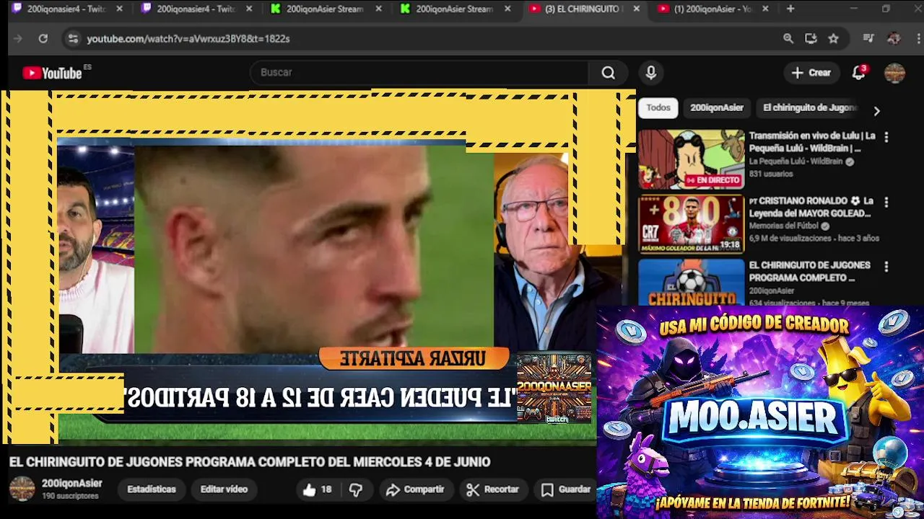This screenshot has height=519, width=924.
Task: Open YouTube notifications bell
Action: (858, 73)
